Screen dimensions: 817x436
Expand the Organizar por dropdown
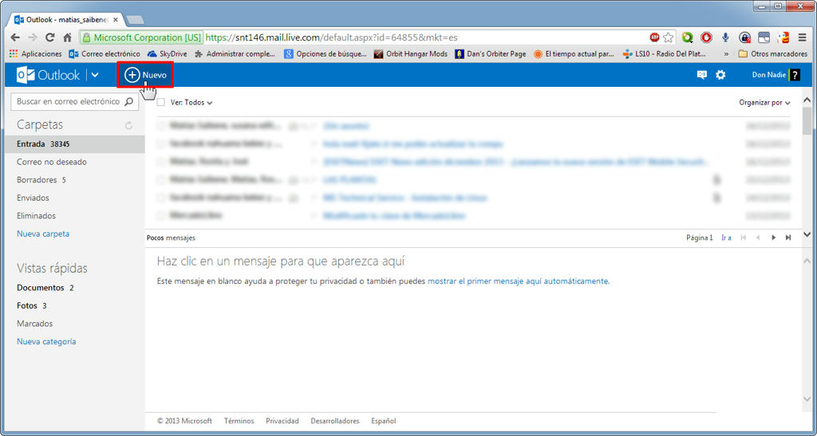(764, 103)
